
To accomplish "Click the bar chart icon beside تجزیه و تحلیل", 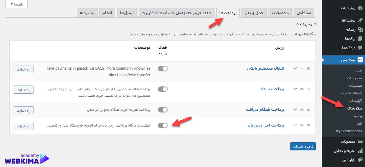I will point(360,151).
